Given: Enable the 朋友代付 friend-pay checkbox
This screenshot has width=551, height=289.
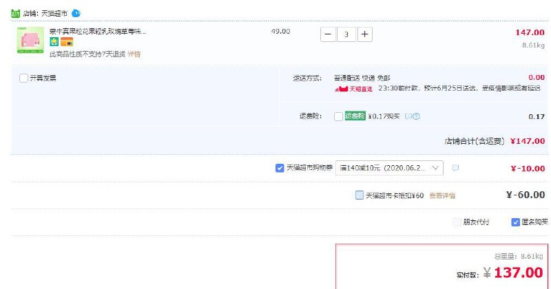Looking at the screenshot, I should pos(457,222).
